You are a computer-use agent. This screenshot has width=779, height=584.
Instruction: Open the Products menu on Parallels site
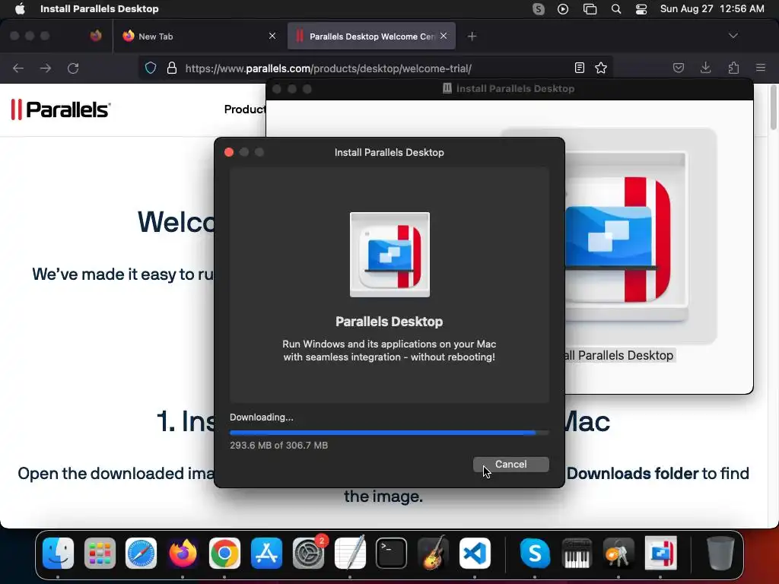click(245, 109)
